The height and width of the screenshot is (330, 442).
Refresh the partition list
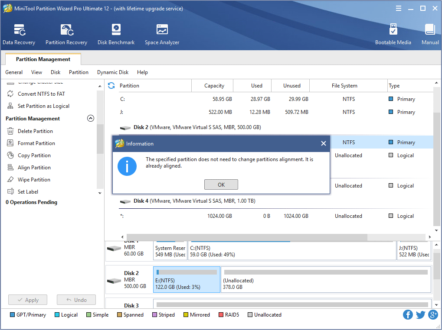point(111,86)
